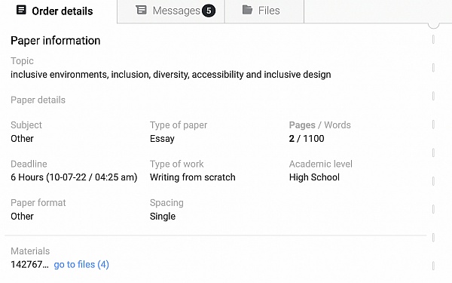Click the Files folder icon

247,10
